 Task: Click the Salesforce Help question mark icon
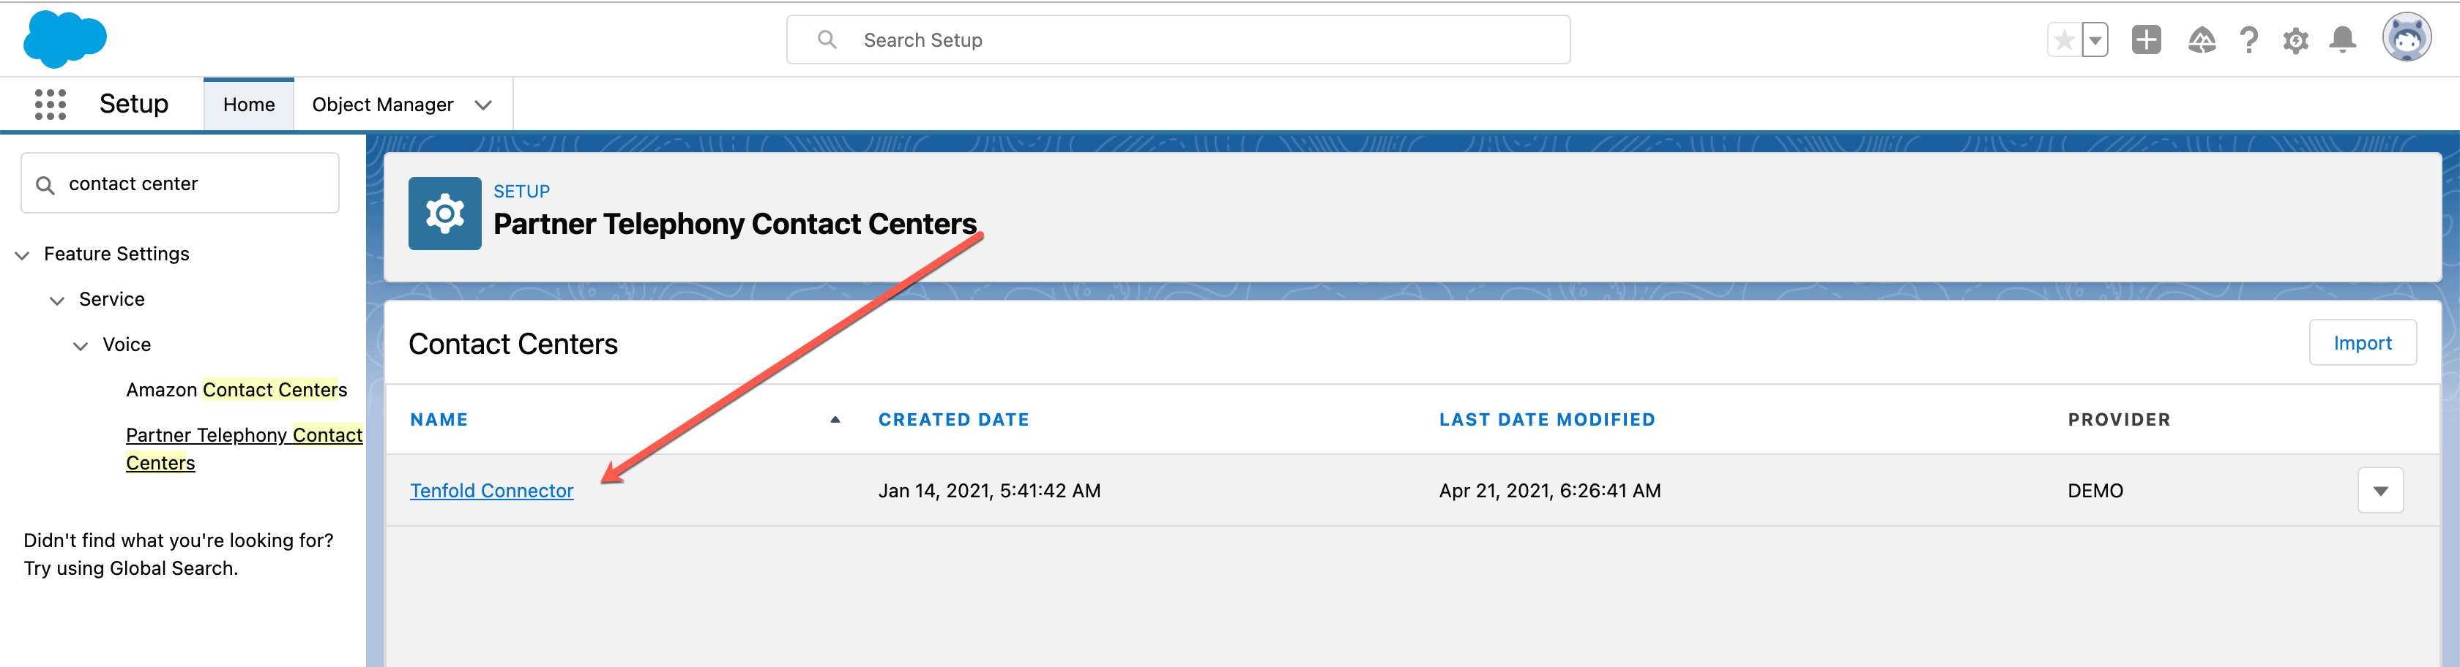click(x=2249, y=39)
